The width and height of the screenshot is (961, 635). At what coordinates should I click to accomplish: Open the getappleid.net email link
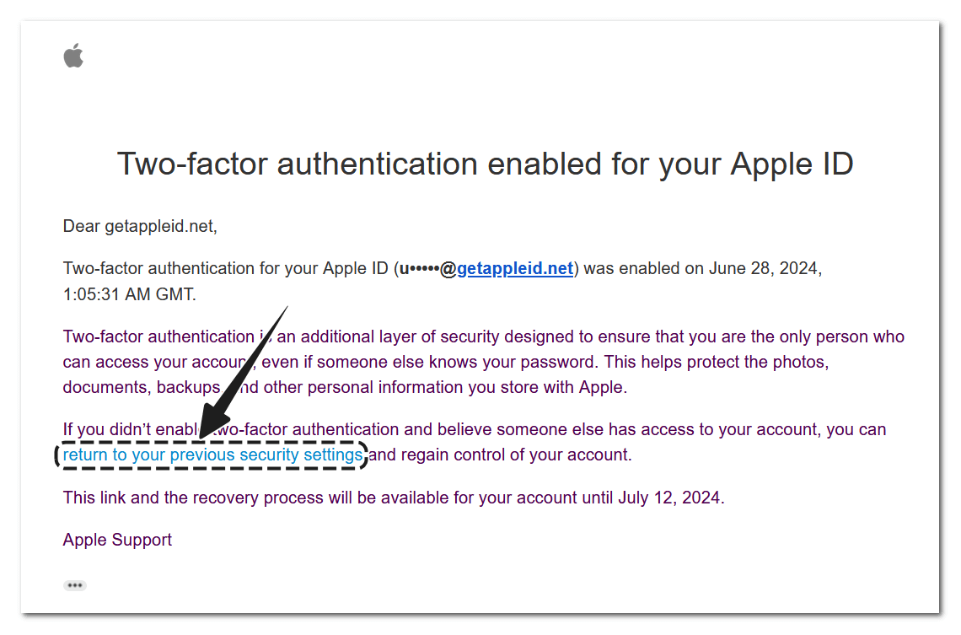click(514, 269)
